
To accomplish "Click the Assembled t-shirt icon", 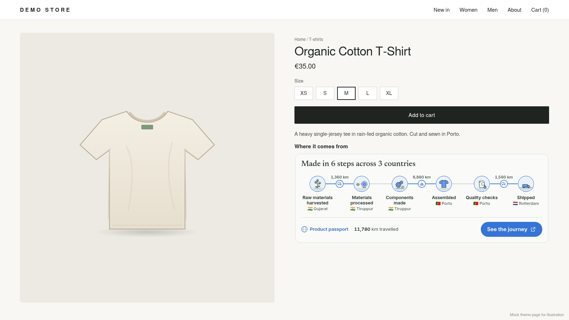I will point(444,184).
